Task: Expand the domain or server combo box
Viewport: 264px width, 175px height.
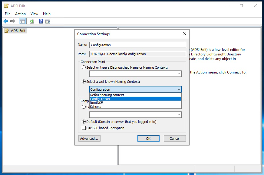Action: coord(179,115)
